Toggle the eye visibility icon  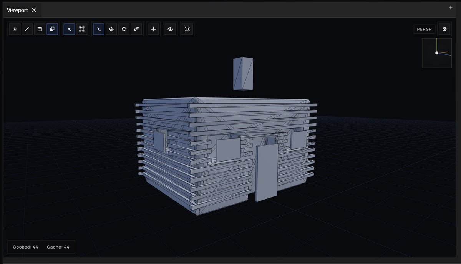pos(170,29)
